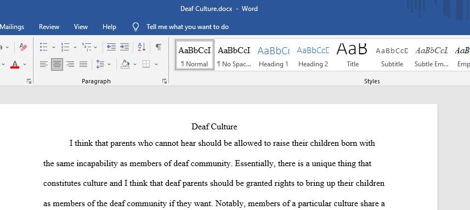Screen dimensions: 470x210
Task: Apply the Heading 1 style
Action: (273, 55)
